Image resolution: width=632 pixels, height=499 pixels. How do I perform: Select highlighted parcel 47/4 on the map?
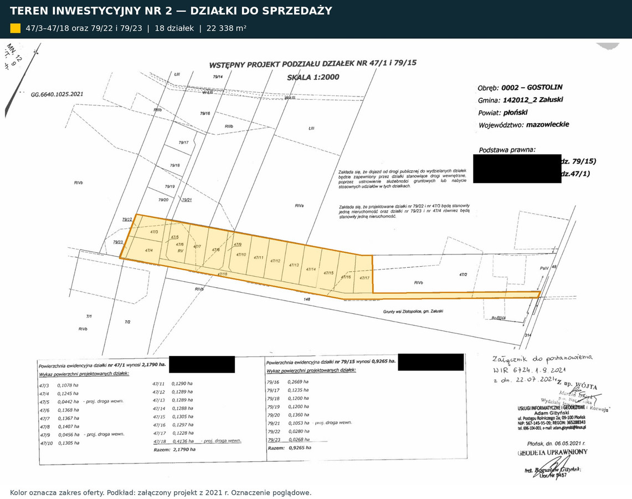click(149, 251)
